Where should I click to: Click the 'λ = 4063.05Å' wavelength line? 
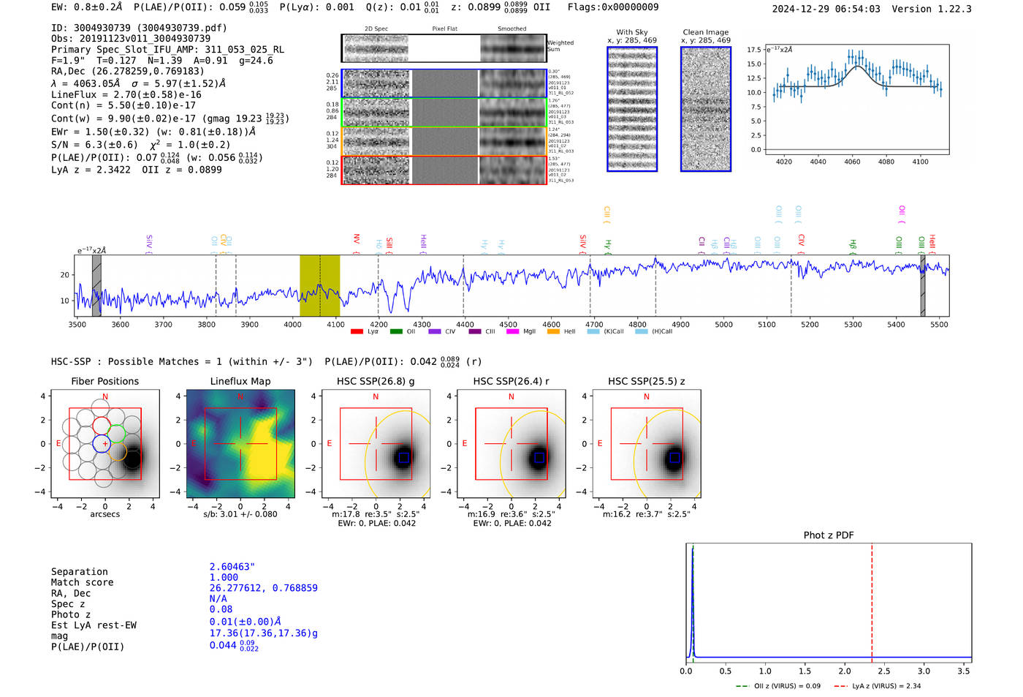pos(138,83)
